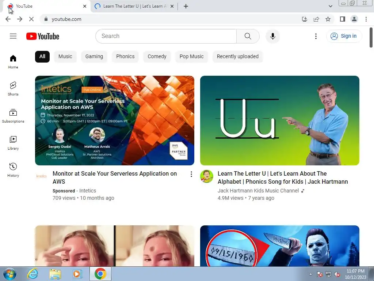374x281 pixels.
Task: Bookmark this page with the star
Action: coord(328,19)
